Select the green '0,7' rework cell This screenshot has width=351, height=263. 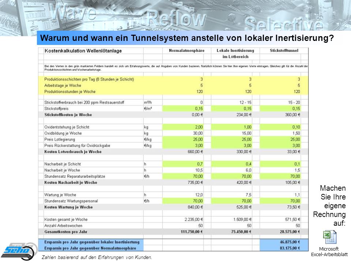tap(183, 164)
